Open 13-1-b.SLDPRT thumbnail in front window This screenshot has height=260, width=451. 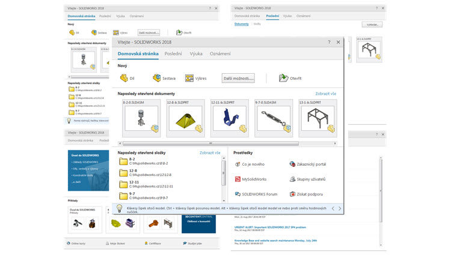point(318,118)
